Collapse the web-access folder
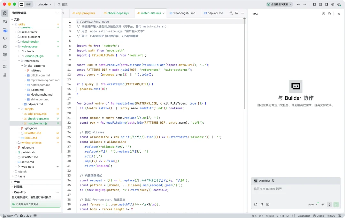Image resolution: width=345 pixels, height=218 pixels. click(x=29, y=47)
